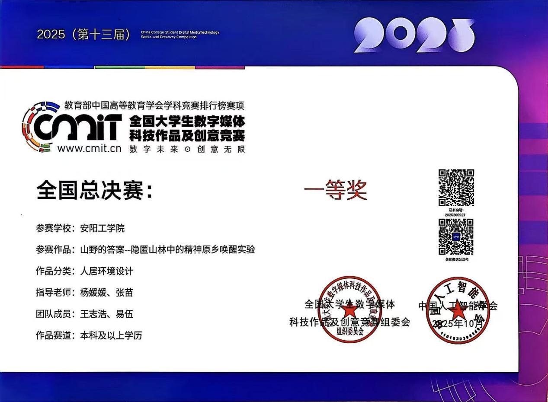Screen dimensions: 548x402
Task: Click the red organizing committee seal
Action: click(x=350, y=309)
